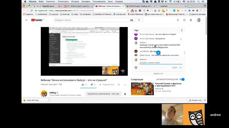
Task: Open Chrome three-dot menu at toolbar end
Action: [205, 11]
